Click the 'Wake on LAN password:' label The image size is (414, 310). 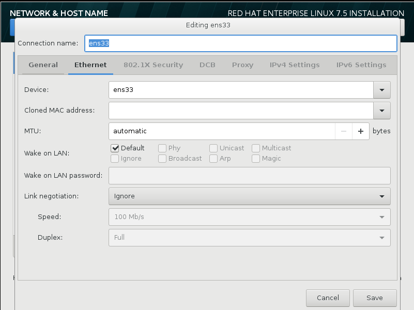63,176
